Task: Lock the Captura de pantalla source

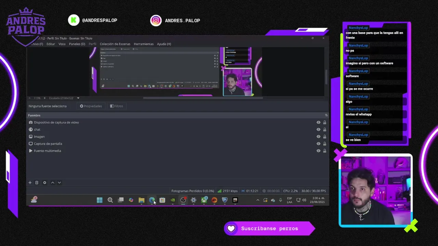Action: (x=325, y=144)
